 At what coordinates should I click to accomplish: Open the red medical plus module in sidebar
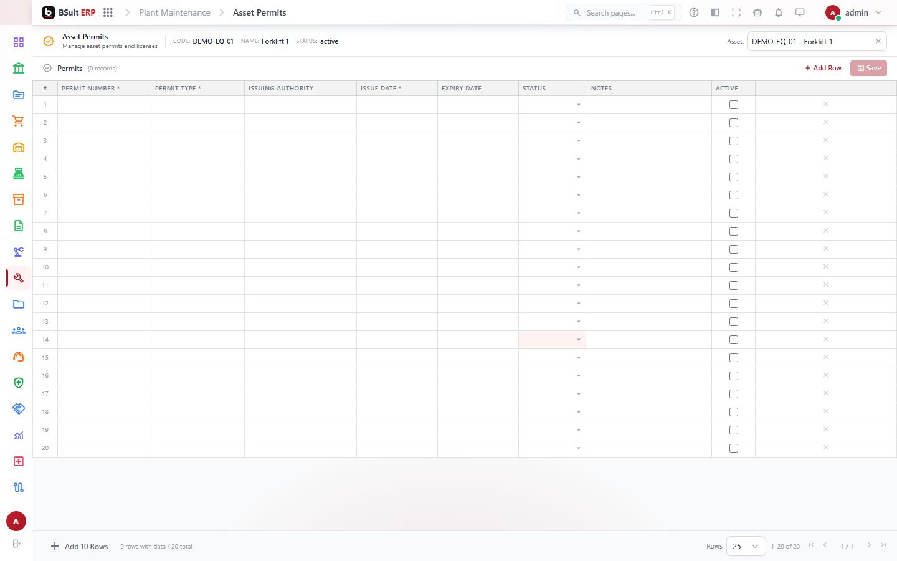19,461
